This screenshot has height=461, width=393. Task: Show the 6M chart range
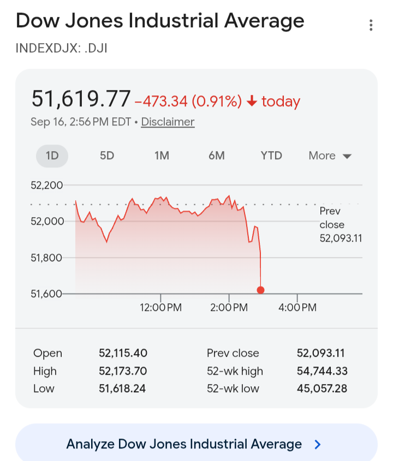pyautogui.click(x=217, y=155)
